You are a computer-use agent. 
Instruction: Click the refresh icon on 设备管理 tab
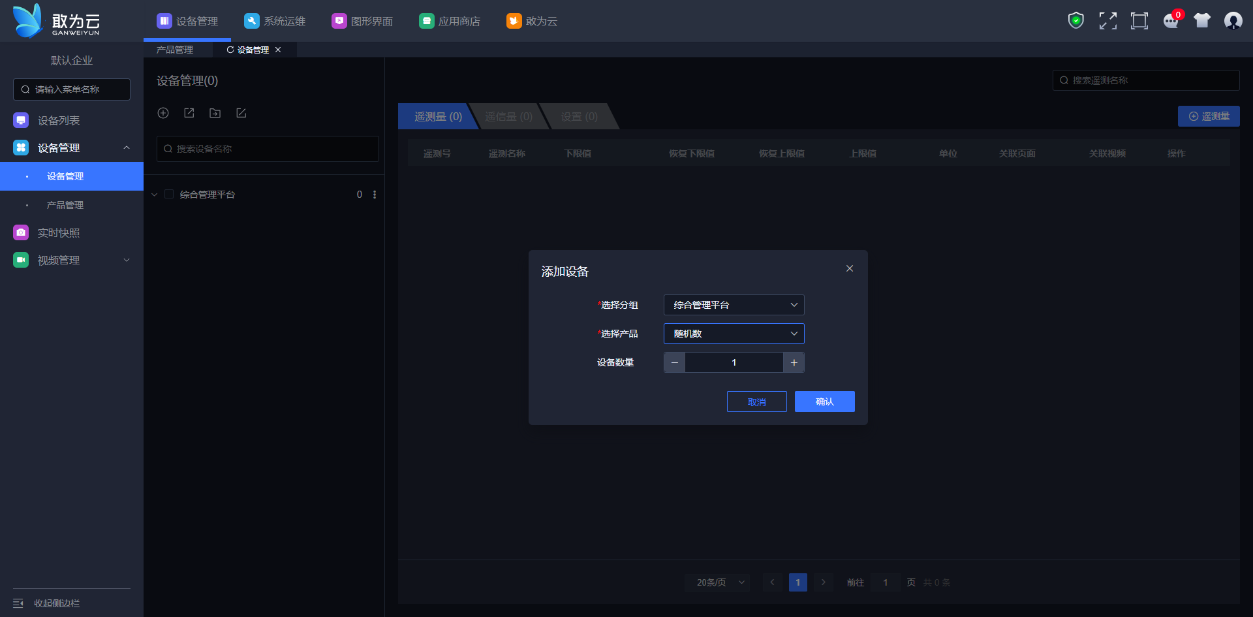point(230,50)
